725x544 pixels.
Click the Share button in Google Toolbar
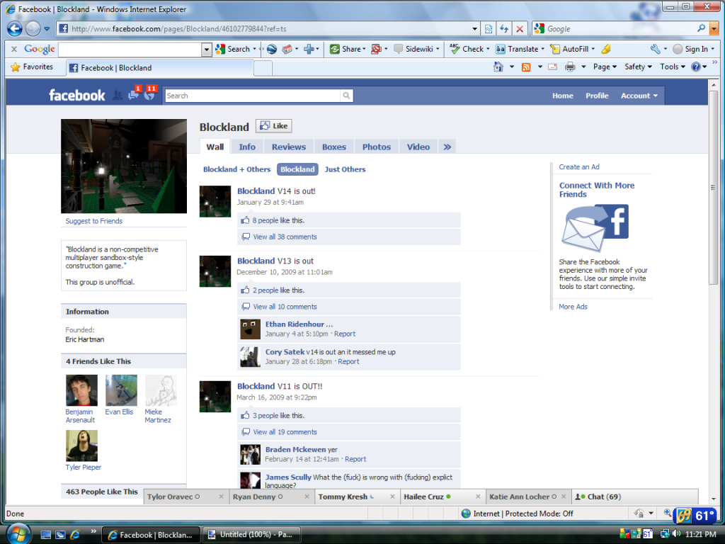point(347,49)
